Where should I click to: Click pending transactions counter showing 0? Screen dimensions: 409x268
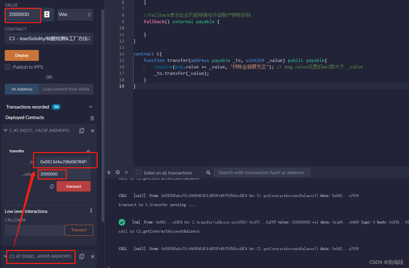(x=126, y=172)
